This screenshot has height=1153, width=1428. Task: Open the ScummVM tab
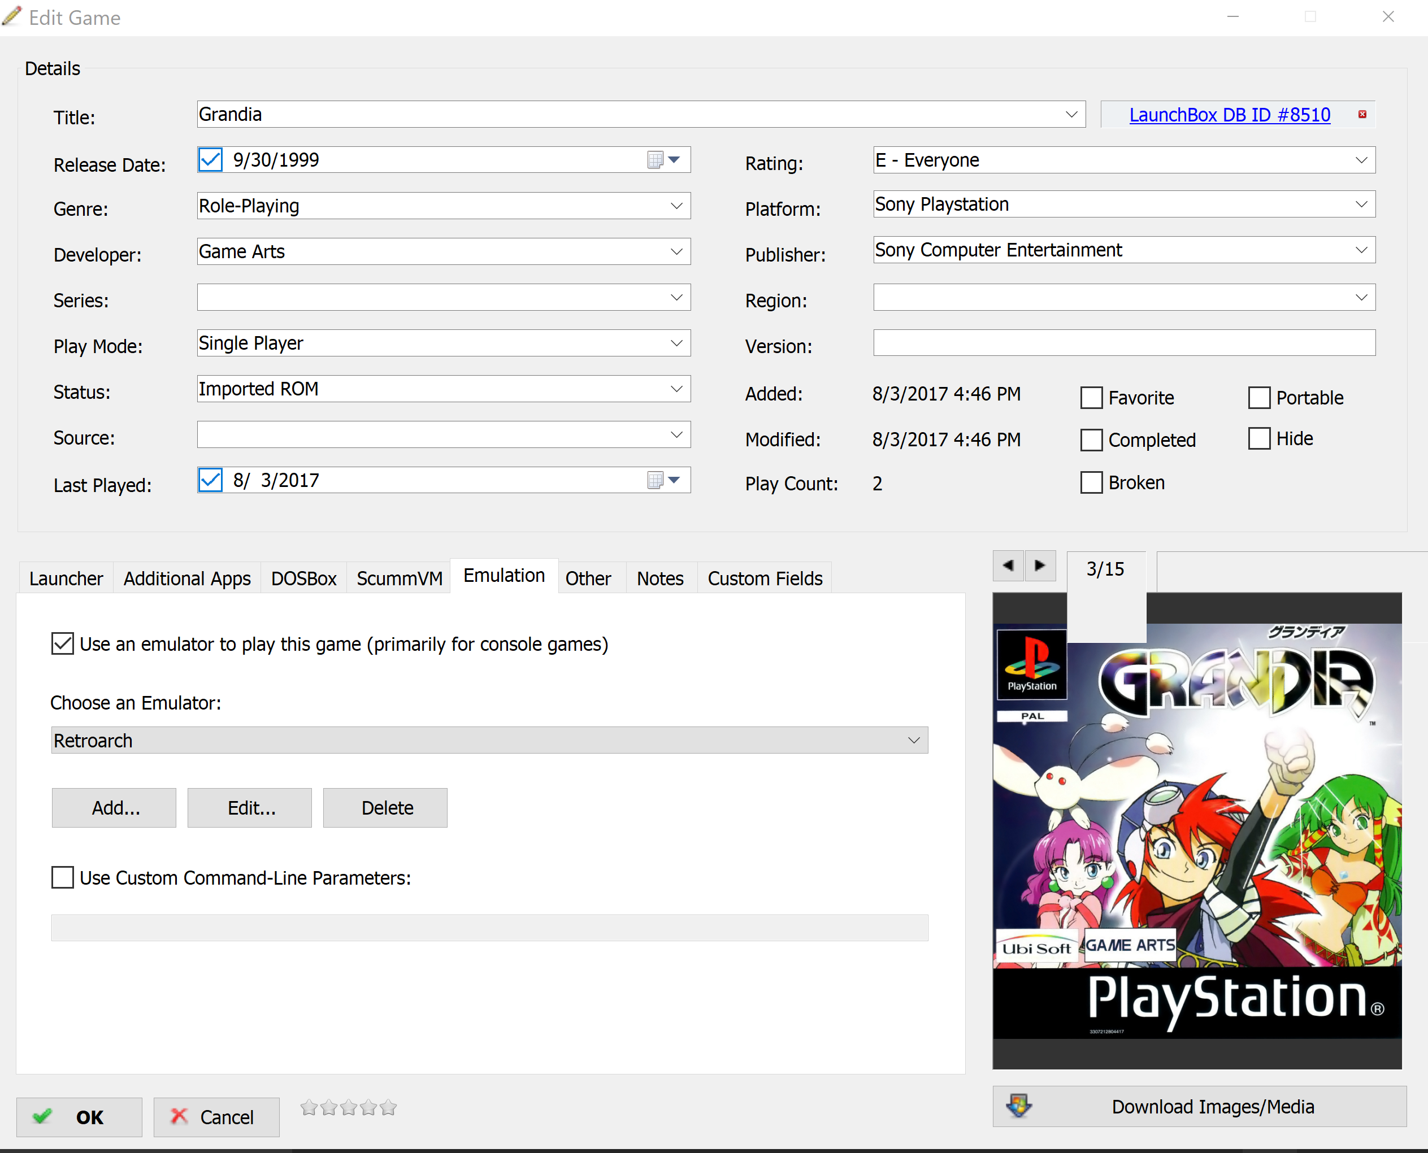tap(400, 578)
